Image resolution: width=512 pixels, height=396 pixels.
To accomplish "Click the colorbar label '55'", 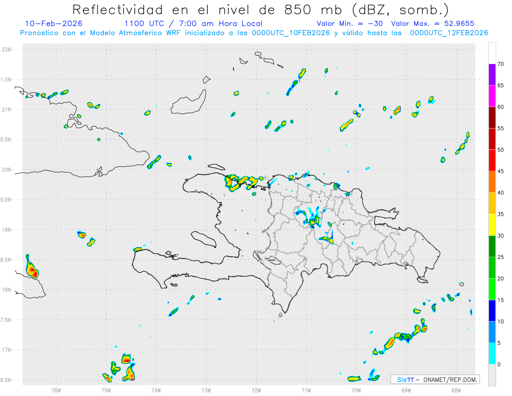I will pos(501,128).
